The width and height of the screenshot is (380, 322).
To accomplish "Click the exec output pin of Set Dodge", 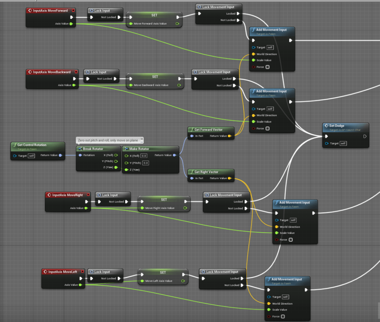I will click(365, 136).
